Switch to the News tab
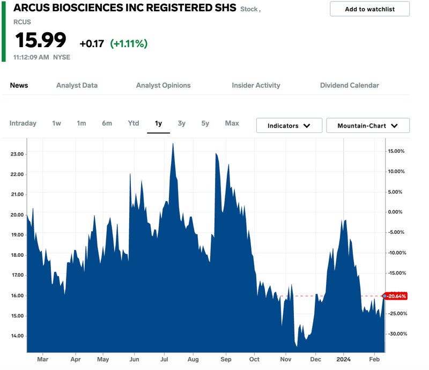Screen dimensions: 429x370 pyautogui.click(x=19, y=85)
